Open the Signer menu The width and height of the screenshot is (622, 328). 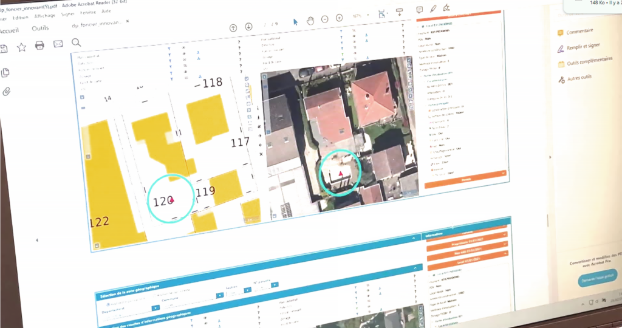[68, 15]
